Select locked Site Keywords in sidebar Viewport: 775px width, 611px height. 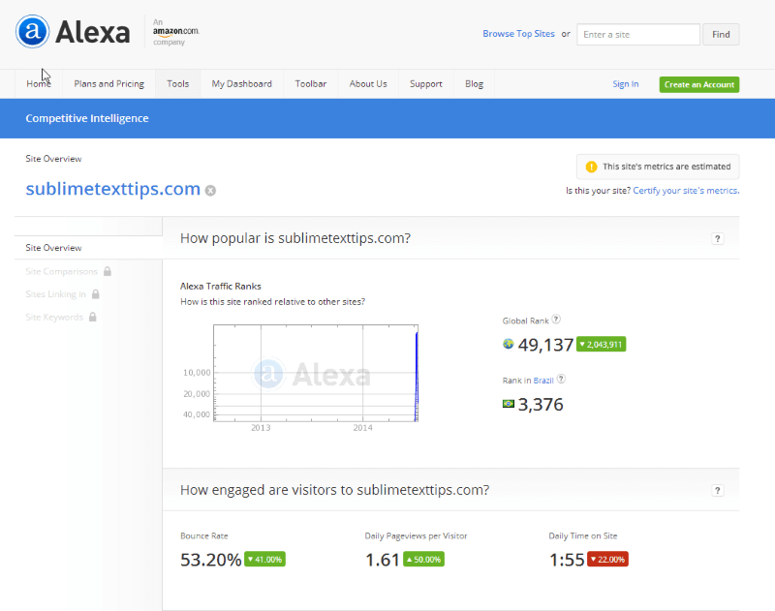coord(54,317)
